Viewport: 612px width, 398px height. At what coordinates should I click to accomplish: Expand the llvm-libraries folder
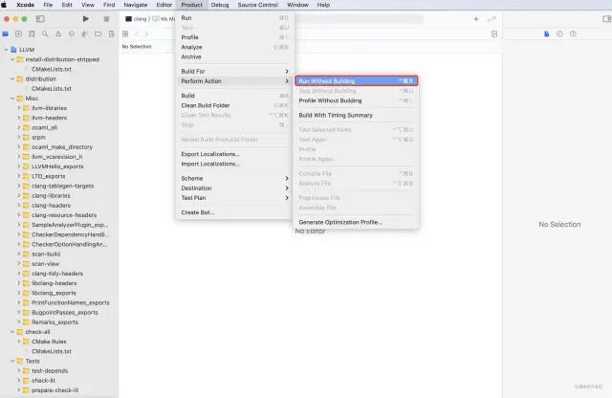pyautogui.click(x=19, y=108)
